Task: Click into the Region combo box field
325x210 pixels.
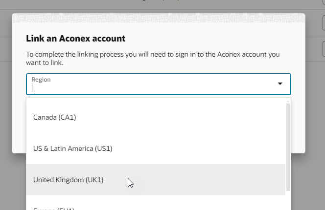Action: (147, 87)
